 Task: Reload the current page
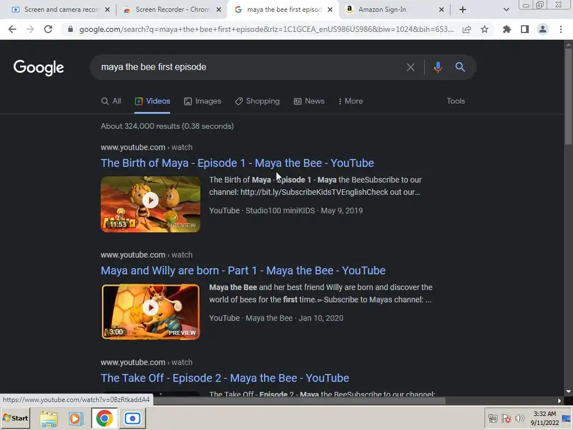pos(48,29)
